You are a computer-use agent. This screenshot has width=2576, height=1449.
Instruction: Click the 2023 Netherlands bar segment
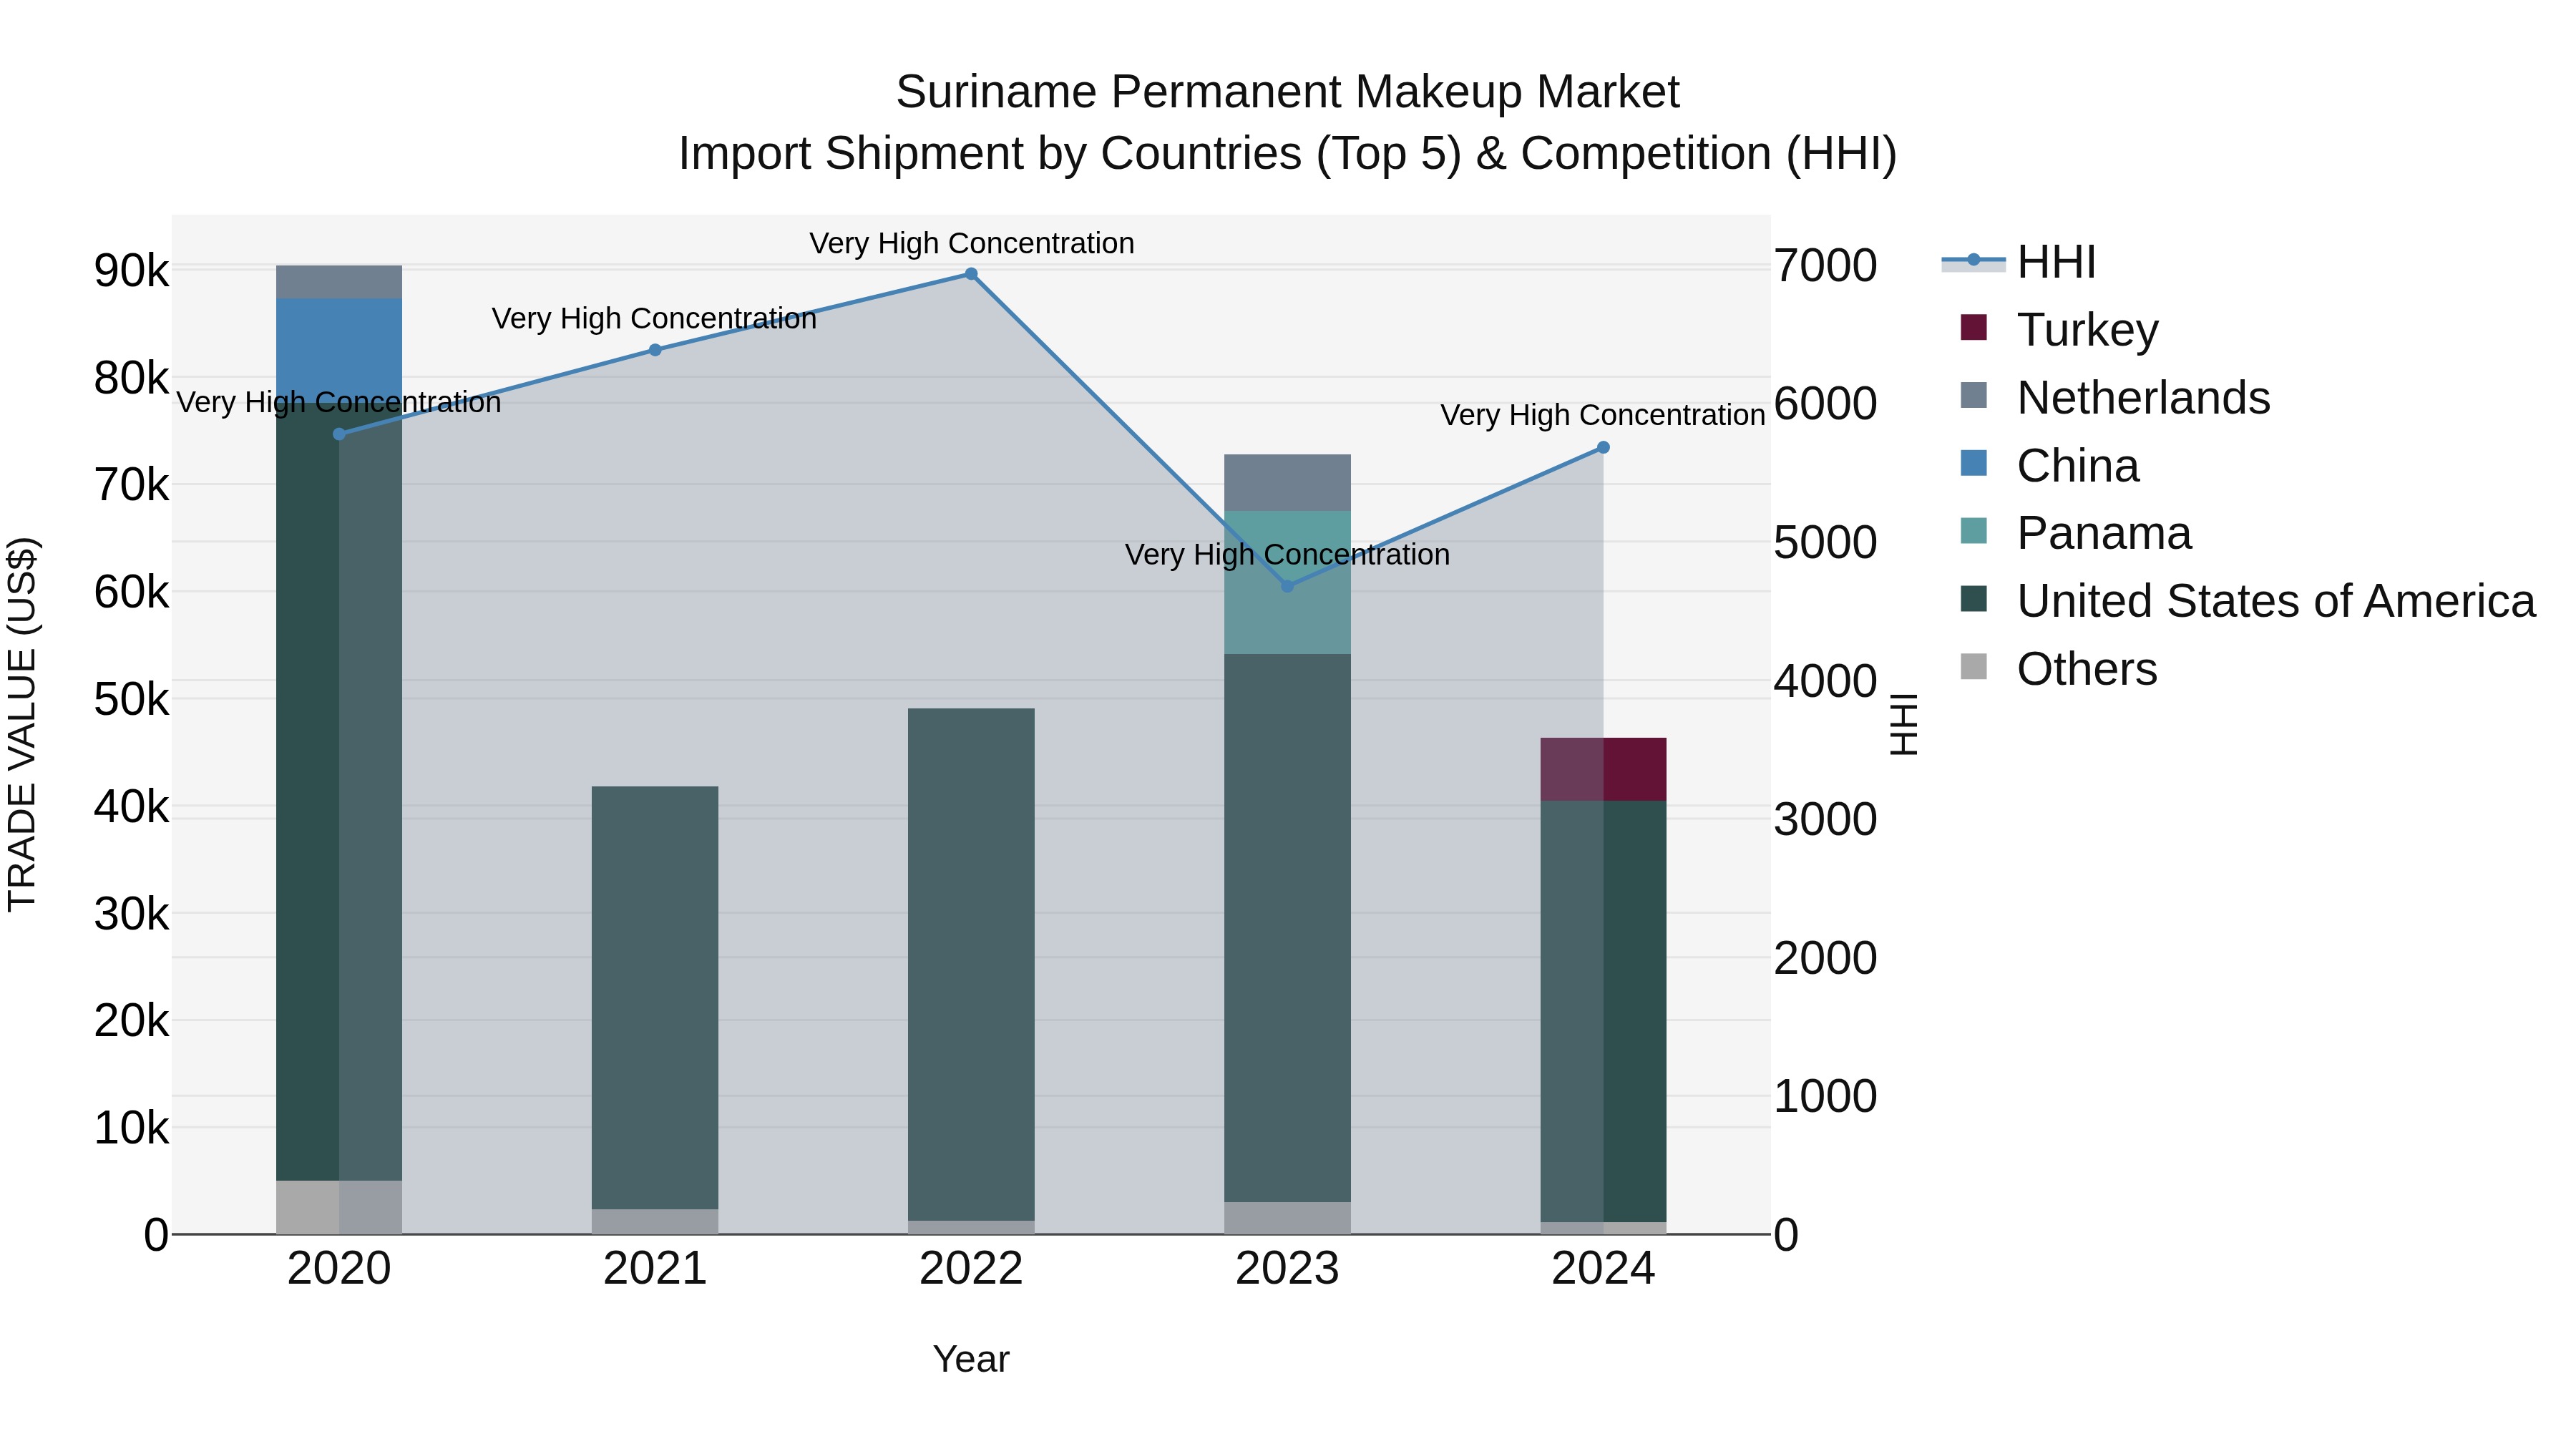pyautogui.click(x=1287, y=483)
